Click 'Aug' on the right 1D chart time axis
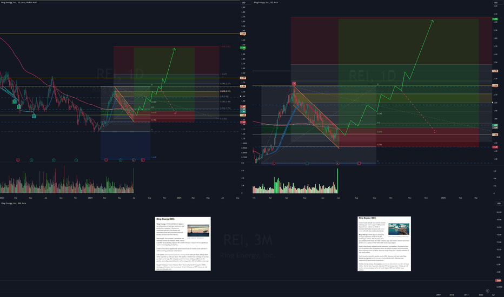 pos(356,198)
